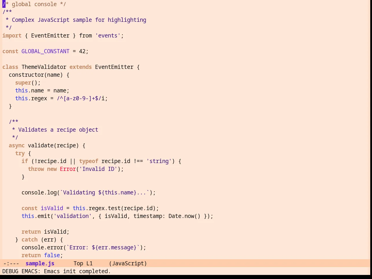372x279 pixels.
Task: Click 'Date.now()' in emit call
Action: coord(185,216)
